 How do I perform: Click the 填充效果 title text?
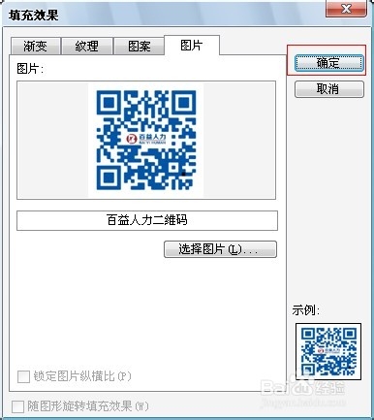tap(34, 16)
